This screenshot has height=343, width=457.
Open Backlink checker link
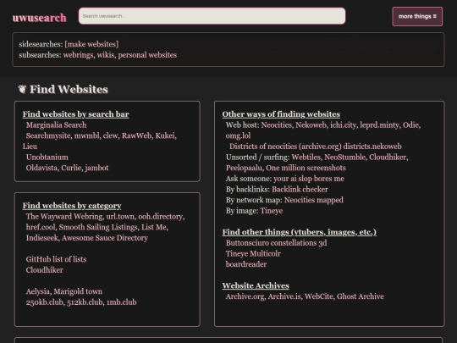pyautogui.click(x=300, y=190)
